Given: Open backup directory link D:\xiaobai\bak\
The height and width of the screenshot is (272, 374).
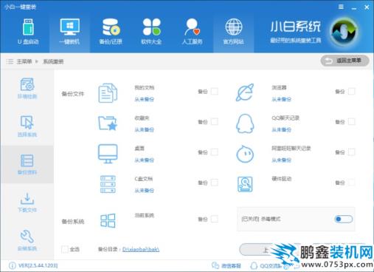Looking at the screenshot, I should point(141,249).
